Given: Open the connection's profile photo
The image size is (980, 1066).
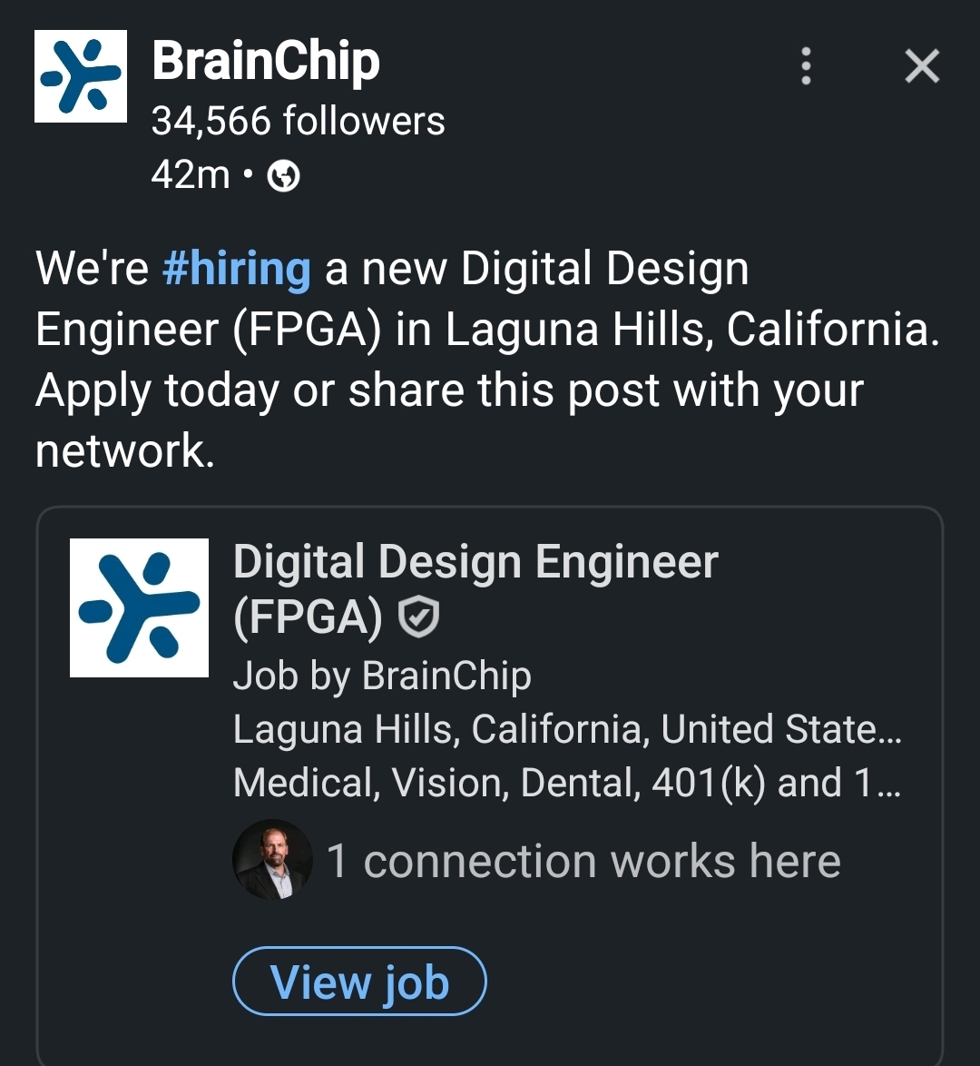Looking at the screenshot, I should (272, 860).
